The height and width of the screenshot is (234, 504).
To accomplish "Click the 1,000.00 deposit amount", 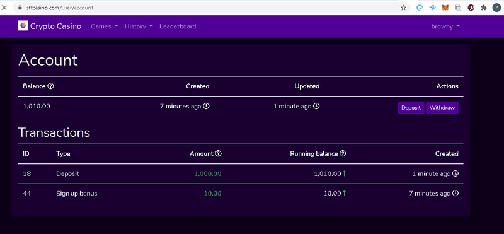I will [x=208, y=174].
